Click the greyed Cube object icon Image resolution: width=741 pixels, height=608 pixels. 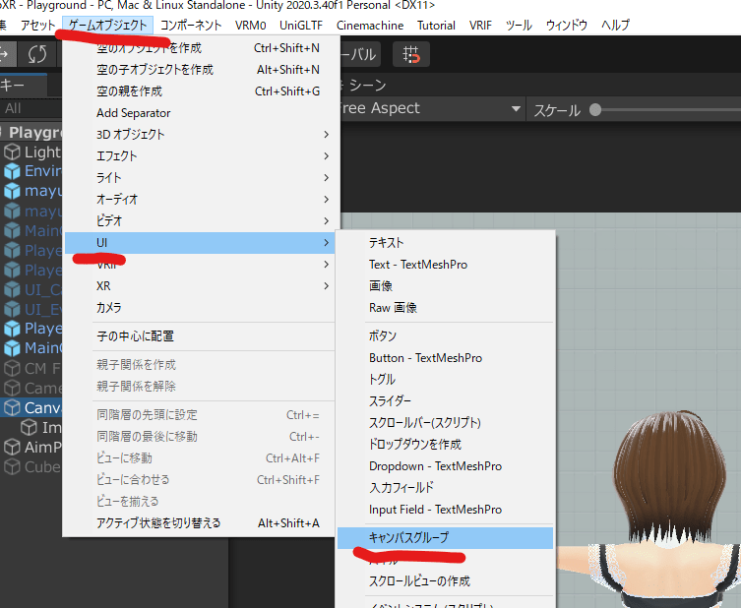coord(12,466)
